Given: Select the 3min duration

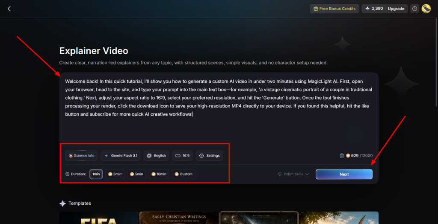Looking at the screenshot, I should coord(115,174).
